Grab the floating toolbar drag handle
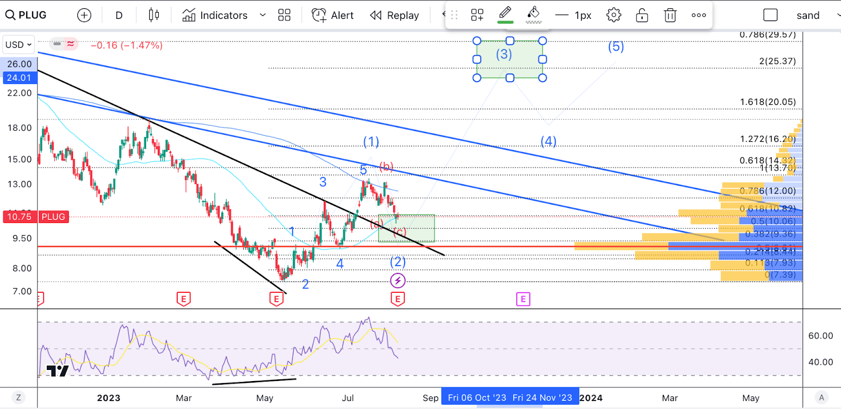 point(455,15)
